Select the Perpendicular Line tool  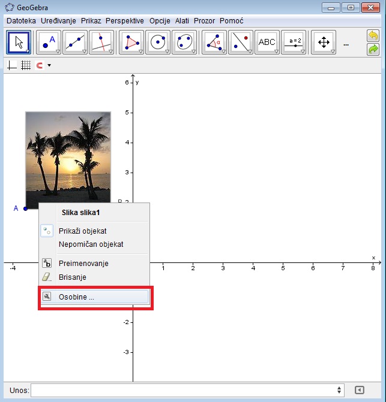(x=101, y=43)
